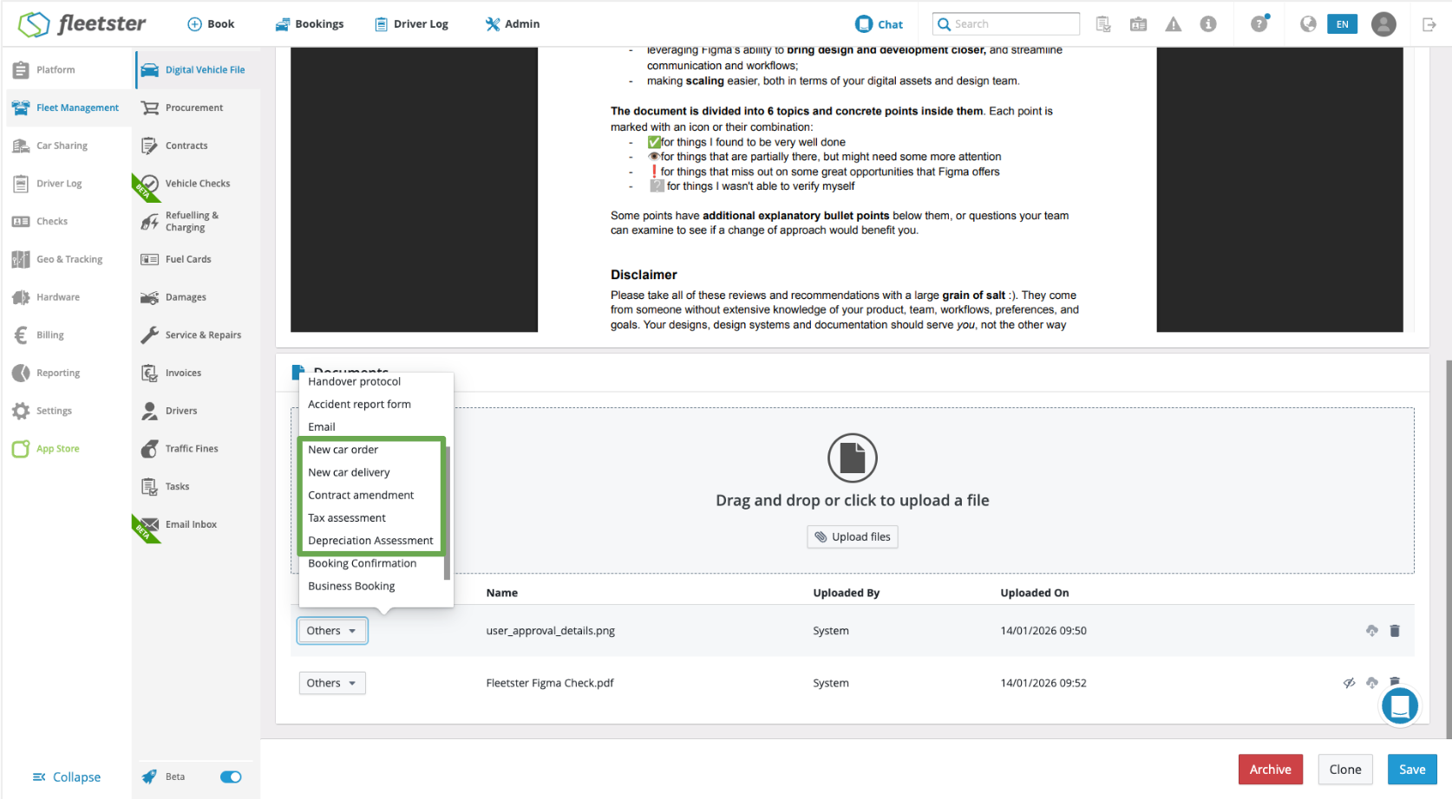This screenshot has width=1452, height=799.
Task: Download user_approval_details.png via cloud icon
Action: coord(1371,631)
